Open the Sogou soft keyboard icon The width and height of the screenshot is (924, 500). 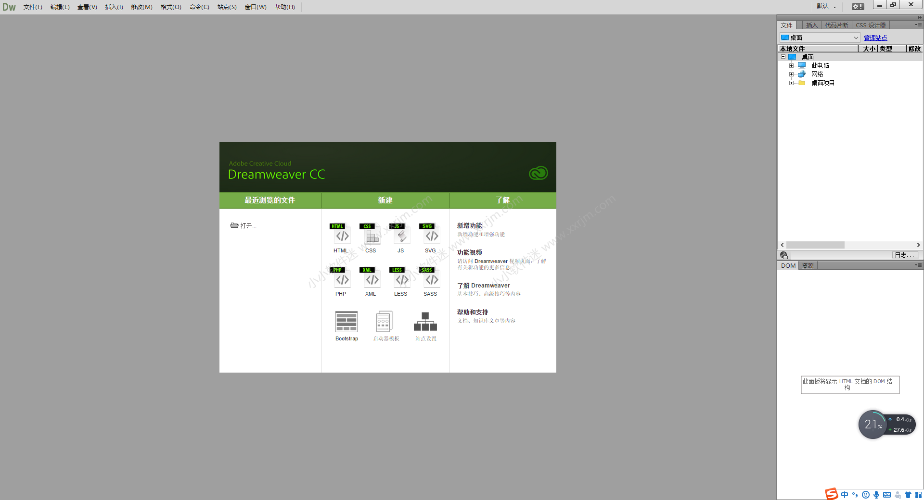[x=887, y=495]
